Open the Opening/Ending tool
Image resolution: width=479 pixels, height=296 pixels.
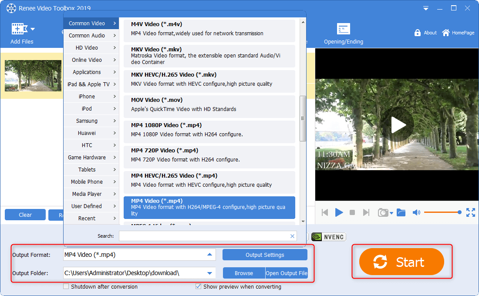(x=344, y=34)
